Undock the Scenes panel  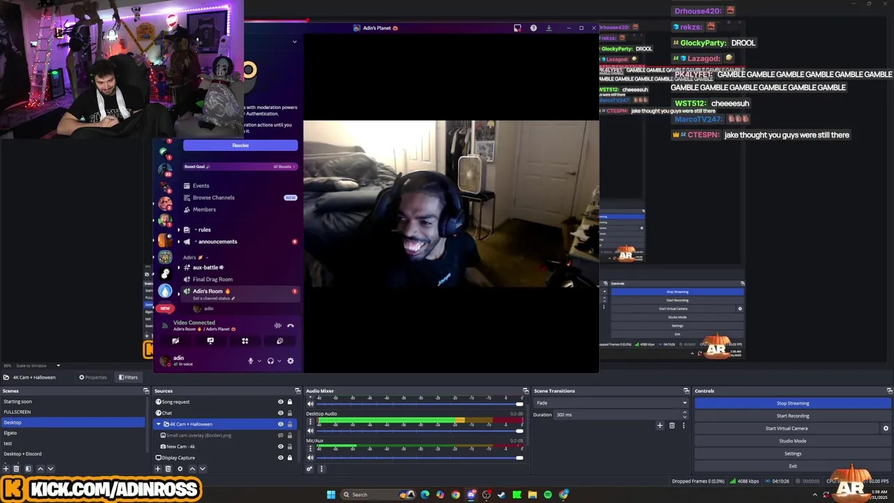click(x=146, y=391)
